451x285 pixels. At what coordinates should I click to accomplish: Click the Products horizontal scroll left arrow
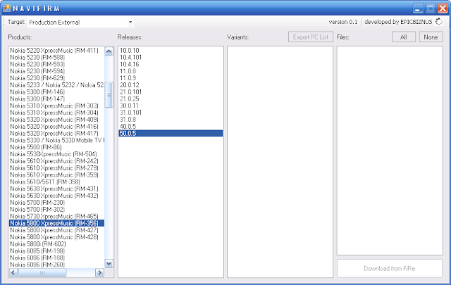pyautogui.click(x=13, y=272)
